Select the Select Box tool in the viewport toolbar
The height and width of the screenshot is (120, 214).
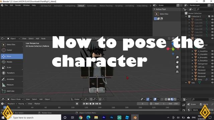[x=12, y=44]
